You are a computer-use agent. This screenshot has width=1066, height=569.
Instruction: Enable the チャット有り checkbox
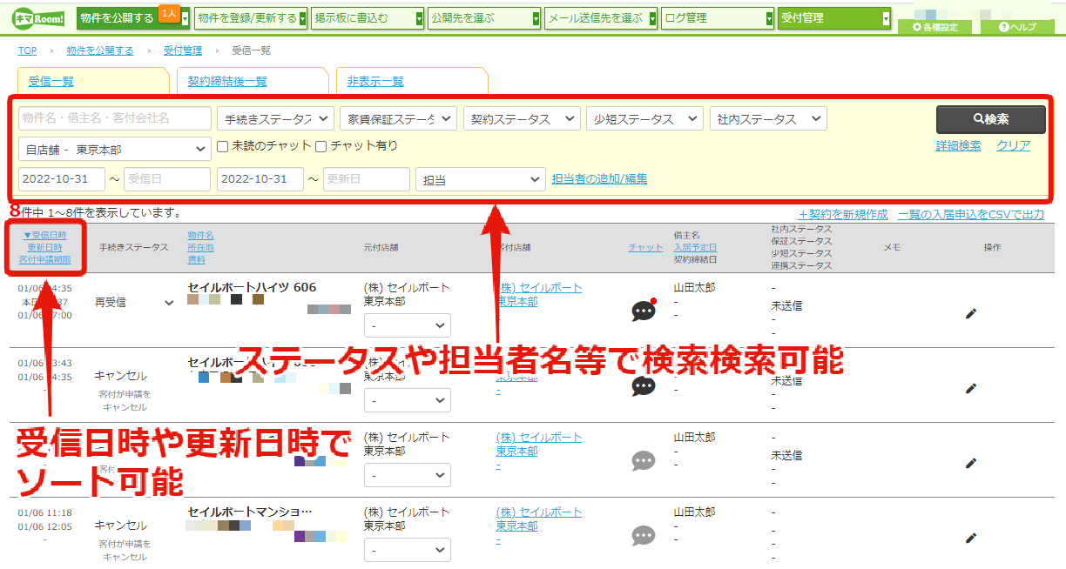tap(321, 146)
